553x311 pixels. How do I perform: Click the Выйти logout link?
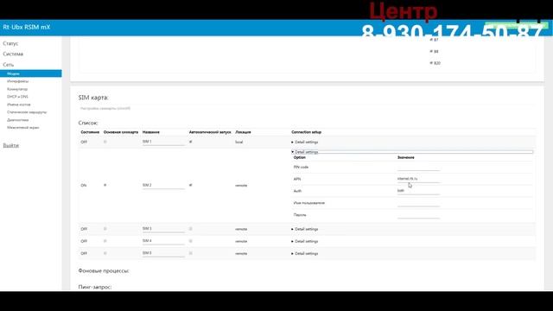tap(11, 145)
